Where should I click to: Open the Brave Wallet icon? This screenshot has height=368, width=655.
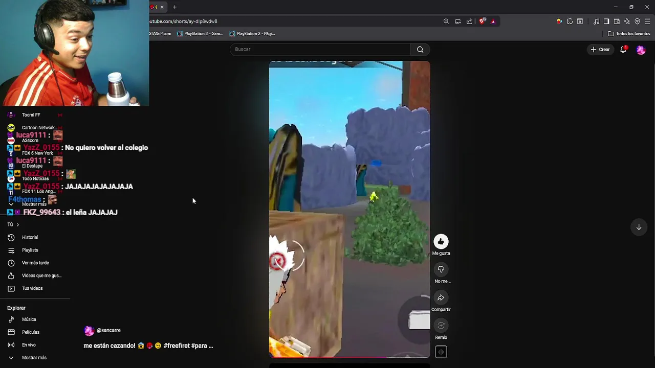tap(617, 21)
